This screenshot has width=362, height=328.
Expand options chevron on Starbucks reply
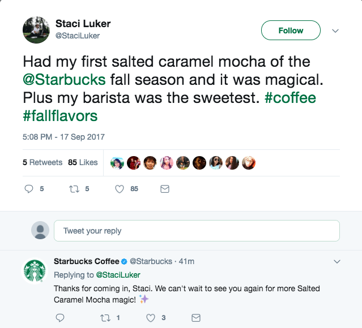tap(337, 262)
